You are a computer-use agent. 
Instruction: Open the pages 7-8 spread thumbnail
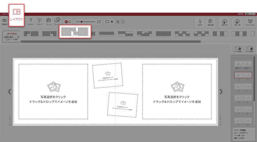(243, 109)
